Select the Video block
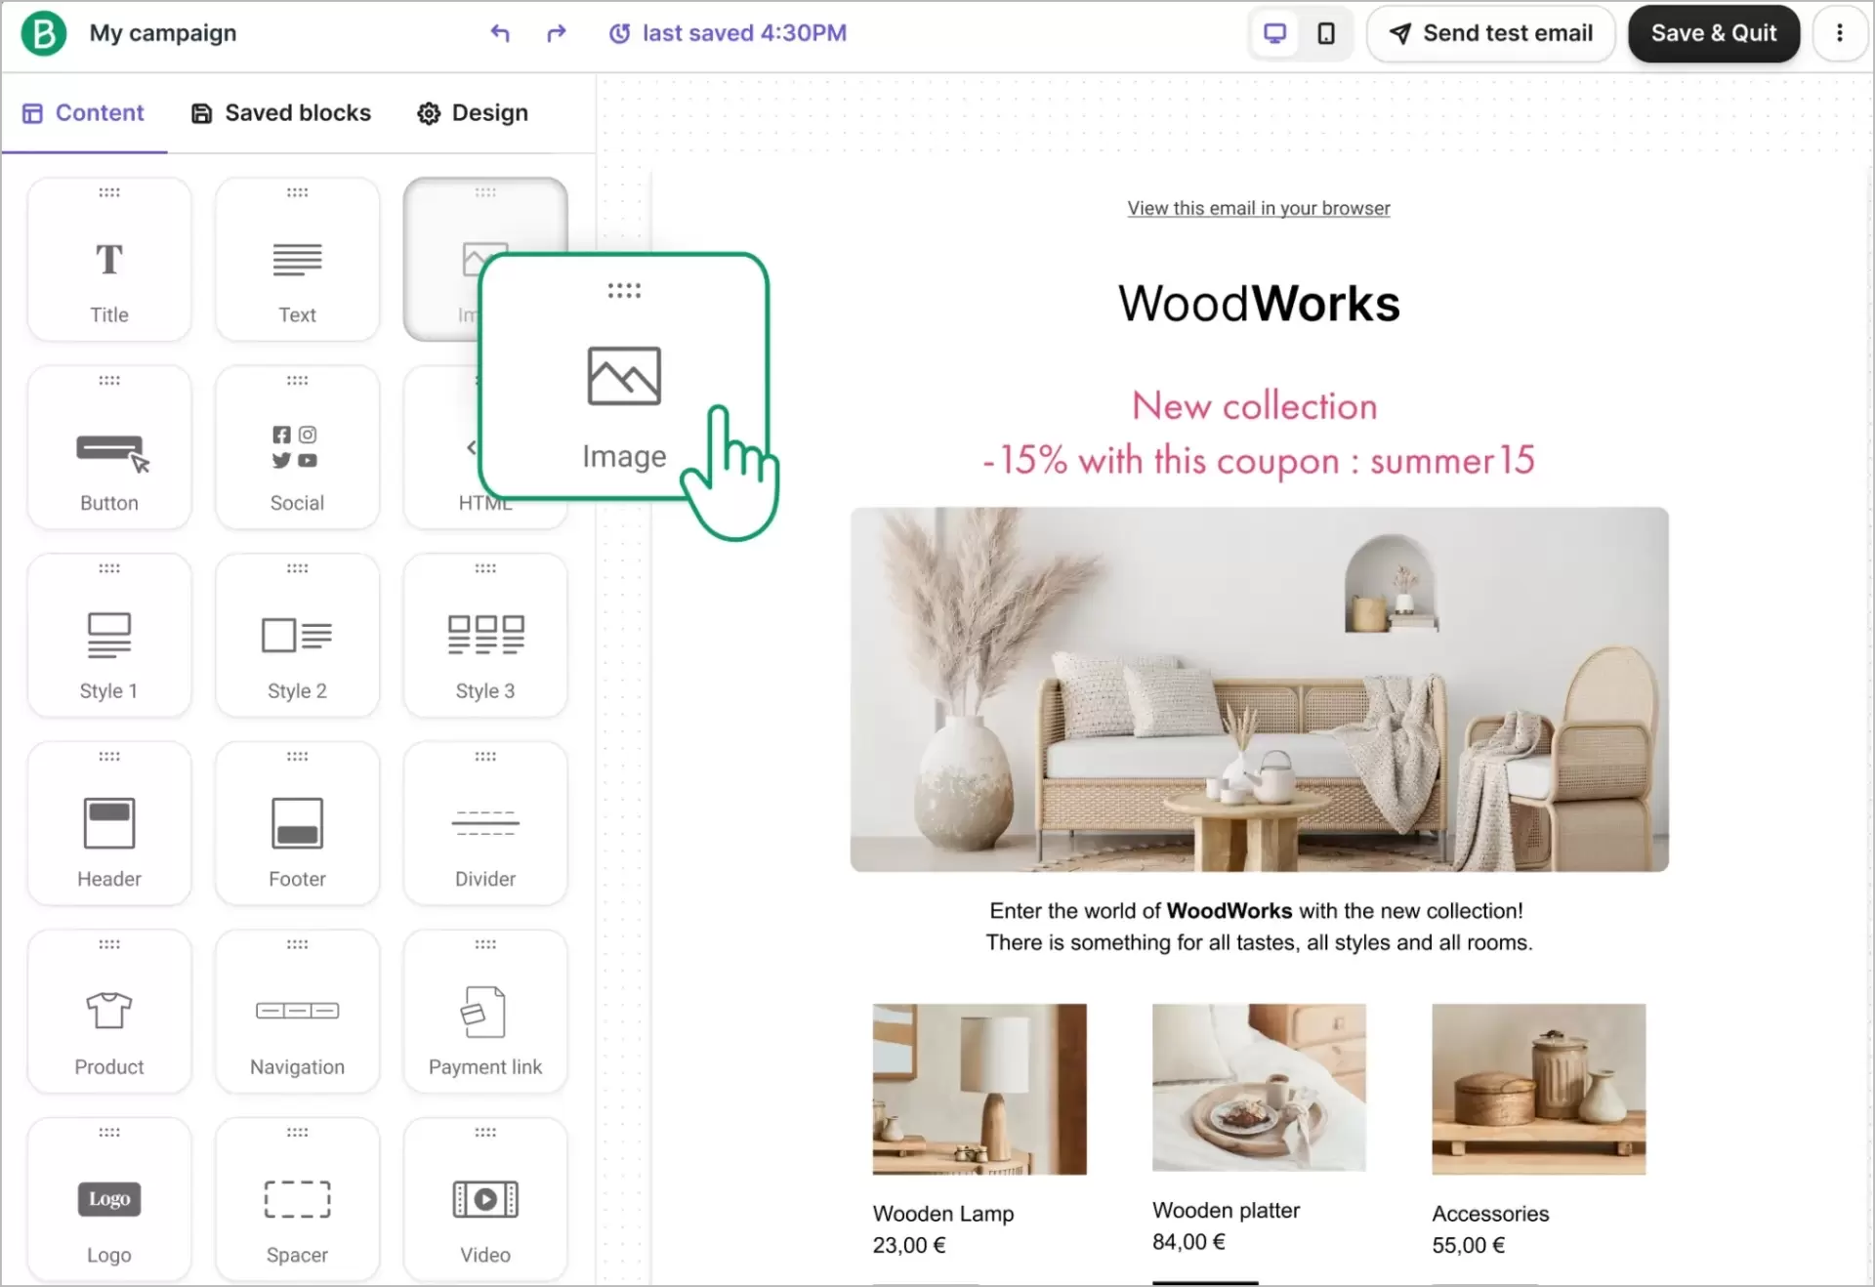The width and height of the screenshot is (1875, 1287). [484, 1199]
